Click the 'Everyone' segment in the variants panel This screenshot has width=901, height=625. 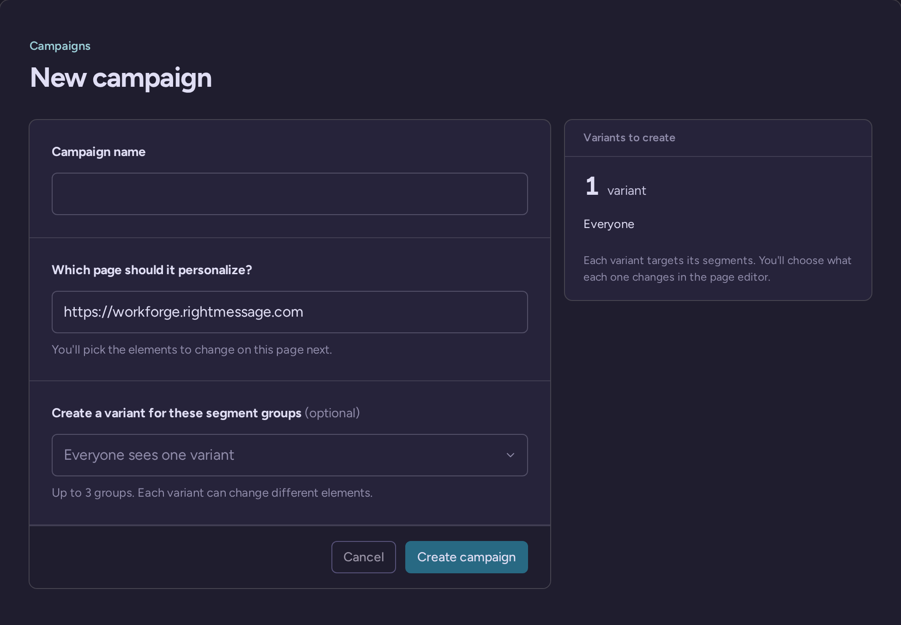pos(609,224)
